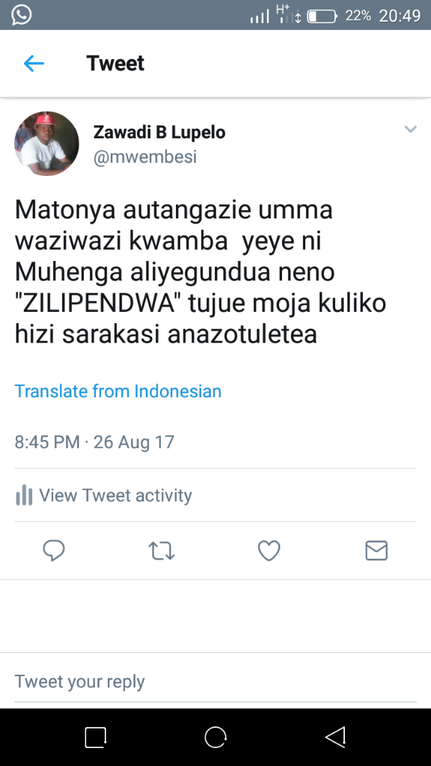
Task: Click the tweet activity bar chart icon
Action: click(24, 495)
